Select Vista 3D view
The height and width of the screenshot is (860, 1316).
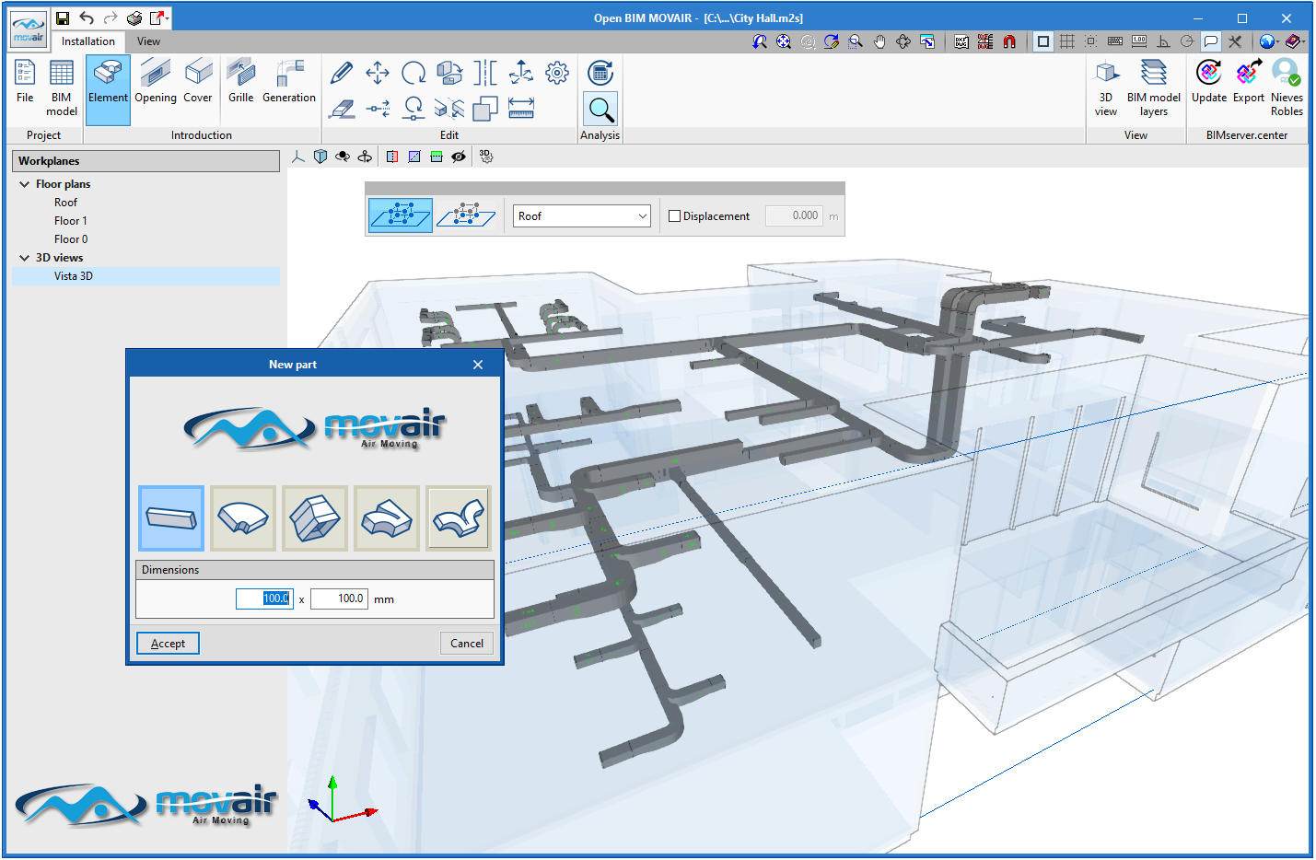pos(74,276)
